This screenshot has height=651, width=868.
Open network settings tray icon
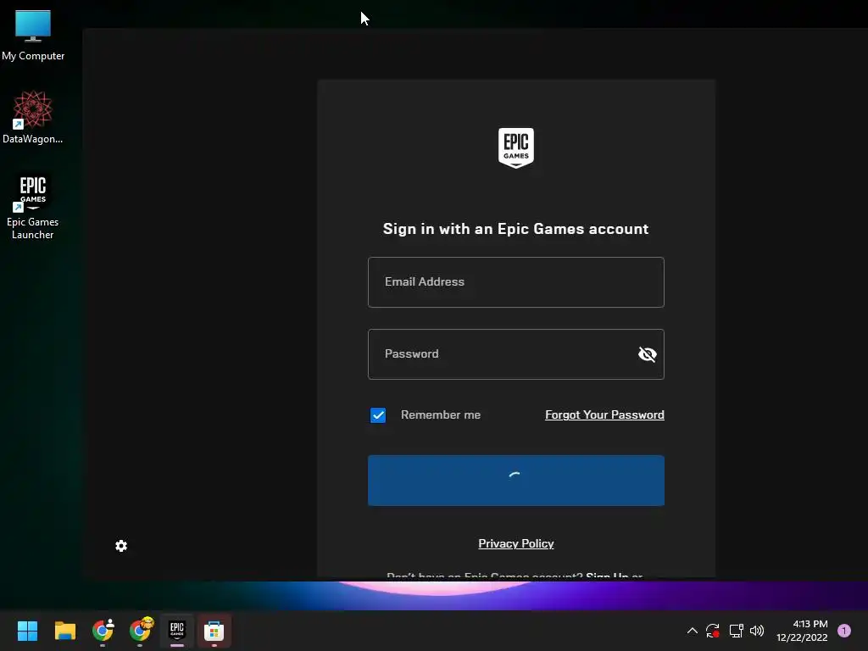click(x=736, y=631)
